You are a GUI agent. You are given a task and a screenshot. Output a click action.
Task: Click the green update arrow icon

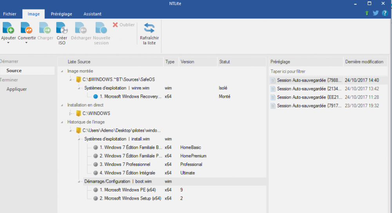tap(367, 13)
